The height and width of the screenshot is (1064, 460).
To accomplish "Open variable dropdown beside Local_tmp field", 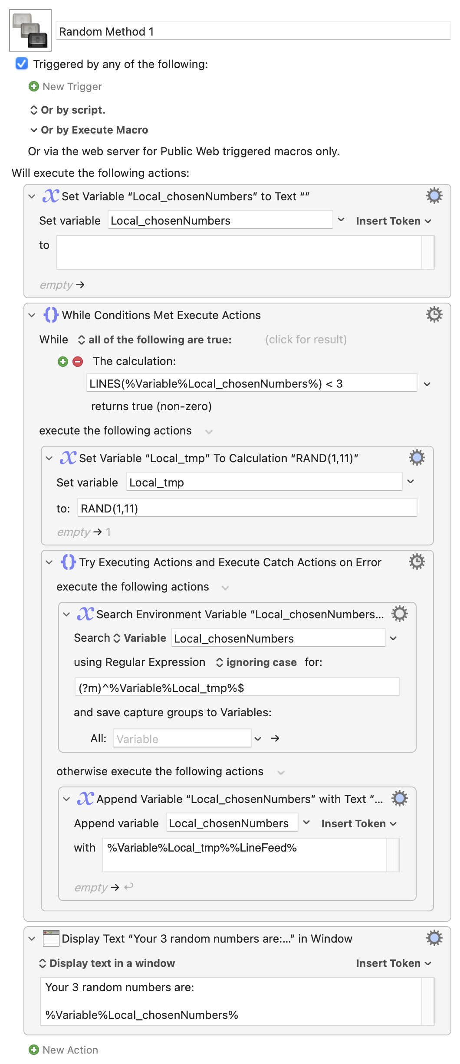I will 411,482.
